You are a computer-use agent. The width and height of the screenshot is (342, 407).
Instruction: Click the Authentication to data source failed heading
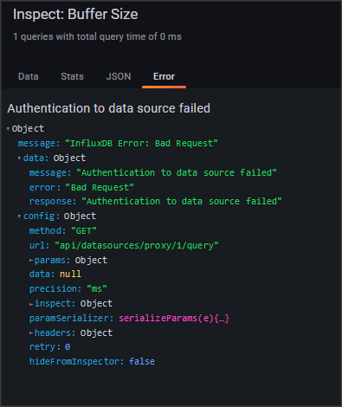pyautogui.click(x=109, y=108)
